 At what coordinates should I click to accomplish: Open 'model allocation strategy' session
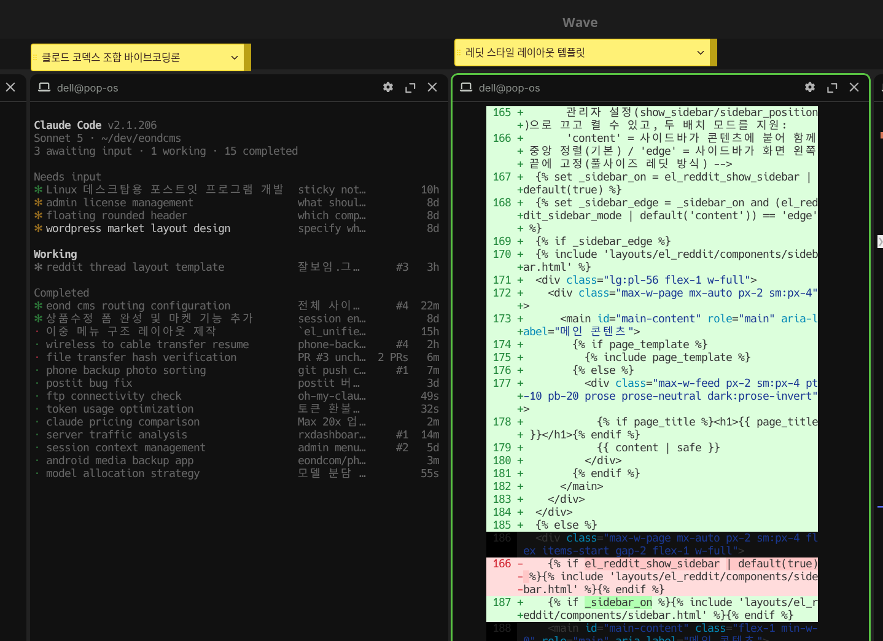click(x=236, y=473)
